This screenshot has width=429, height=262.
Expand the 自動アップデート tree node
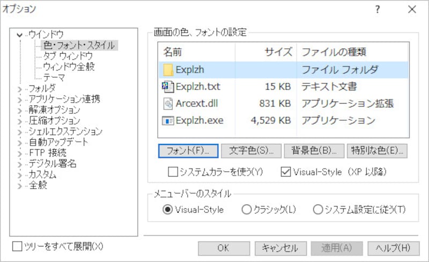[x=19, y=143]
